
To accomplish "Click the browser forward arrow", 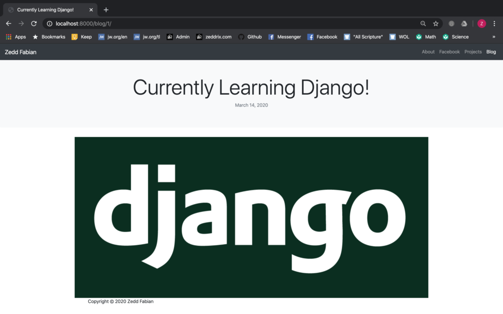I will pyautogui.click(x=21, y=24).
